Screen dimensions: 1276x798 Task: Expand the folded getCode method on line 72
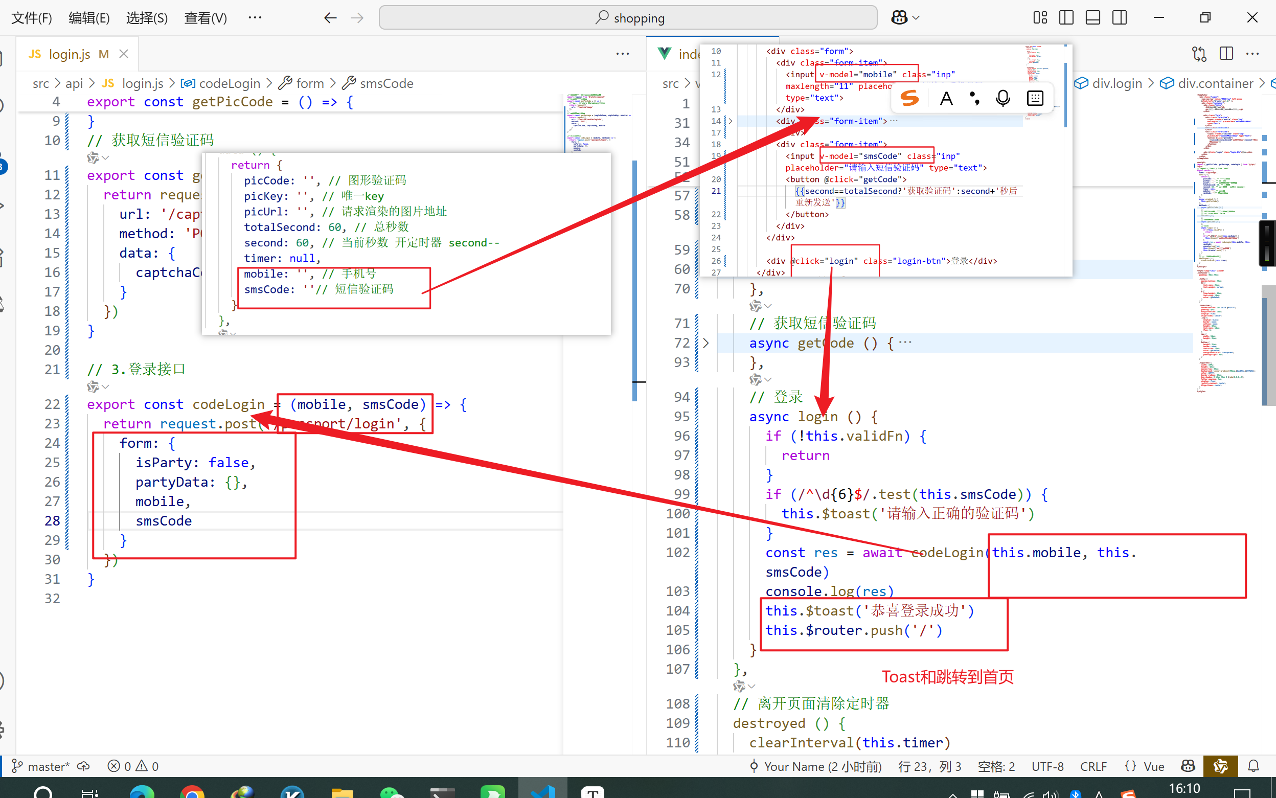[706, 343]
